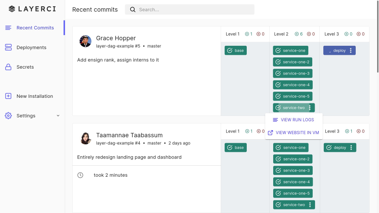Image resolution: width=379 pixels, height=213 pixels.
Task: Click Level 3 failure count, Grace Hopper commit
Action: point(360,34)
